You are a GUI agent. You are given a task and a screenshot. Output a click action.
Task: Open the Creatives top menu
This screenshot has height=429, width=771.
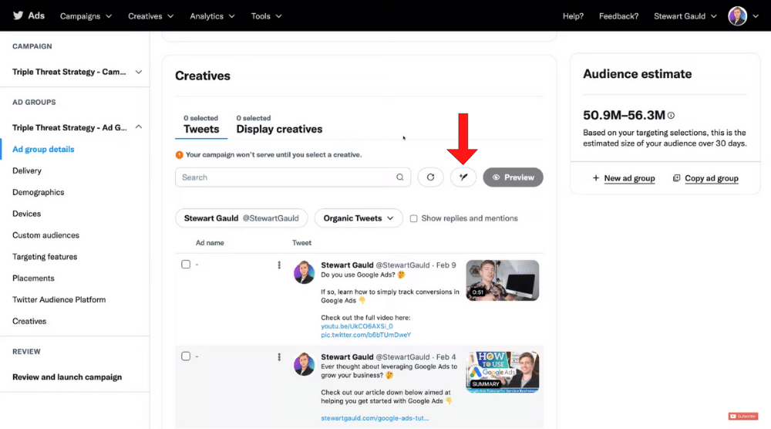tap(151, 16)
